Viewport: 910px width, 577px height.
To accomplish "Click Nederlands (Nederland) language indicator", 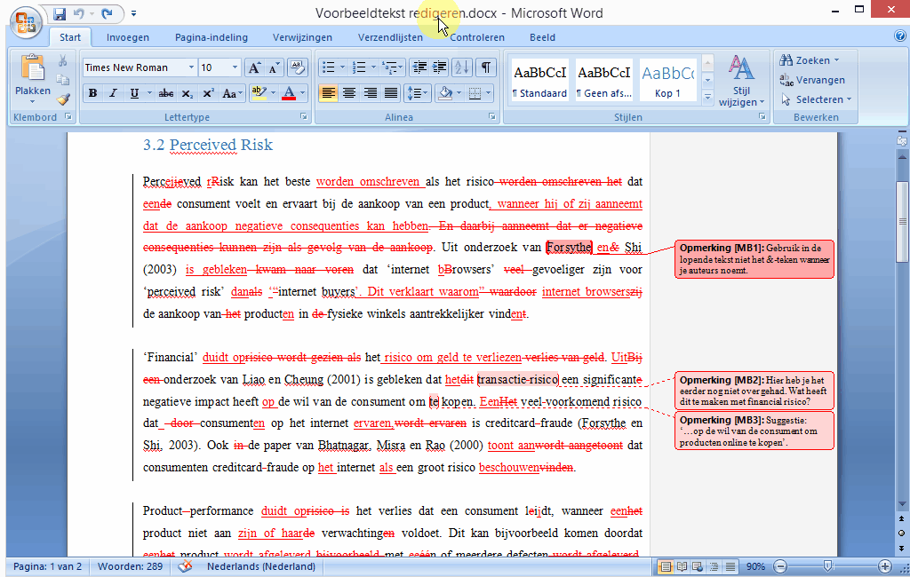I will 261,566.
